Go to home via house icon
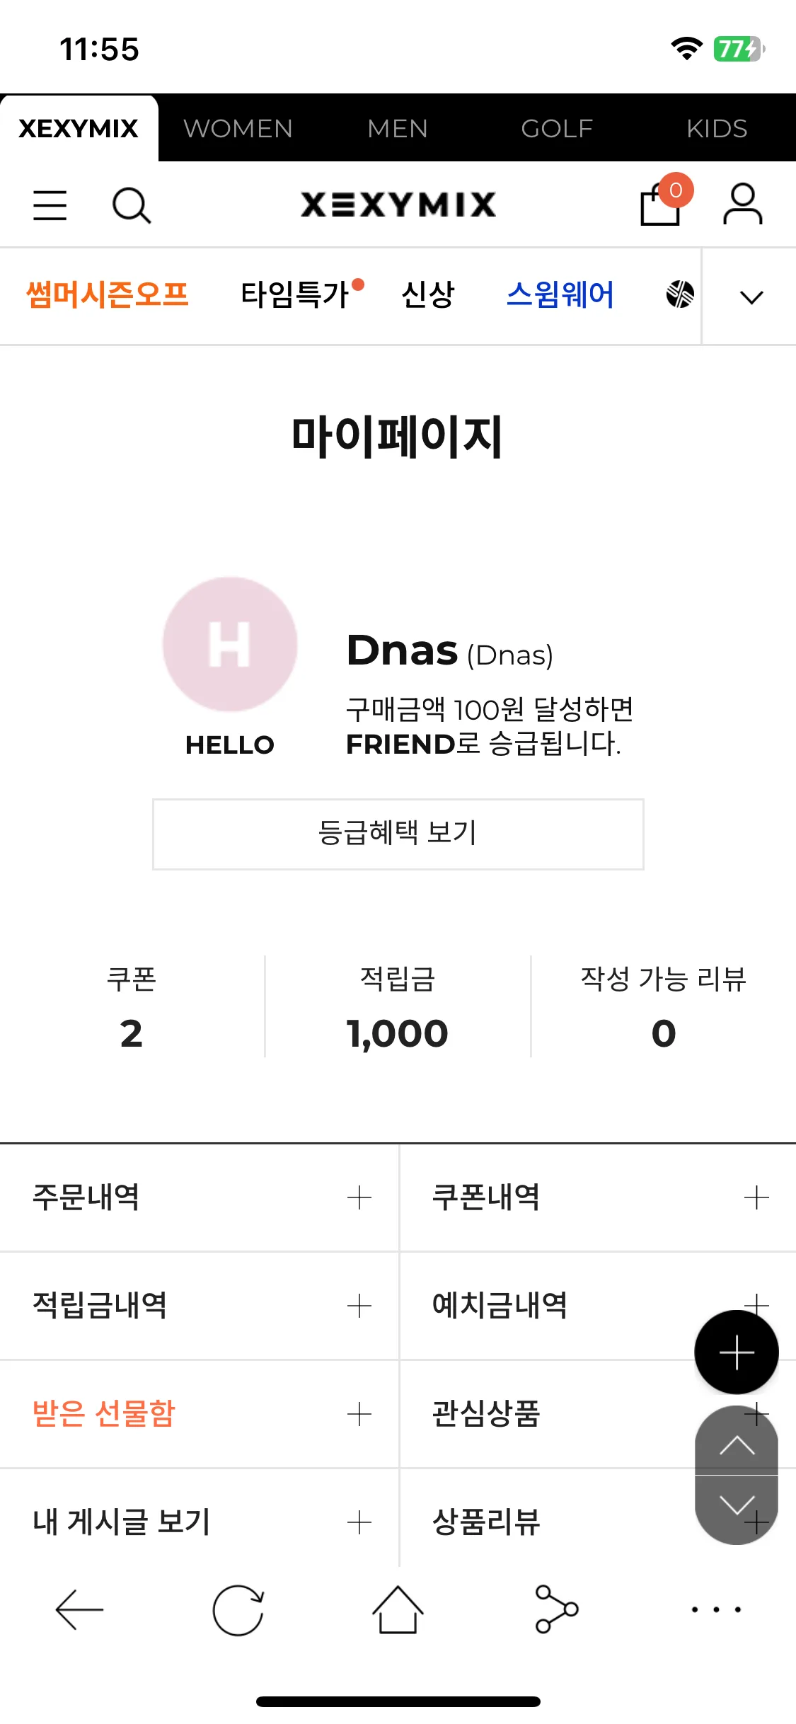 tap(398, 1609)
